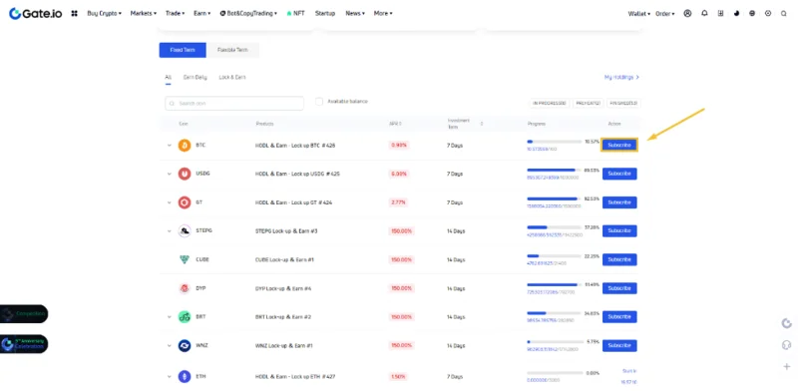Open the Earn dropdown menu
Screen dimensions: 798x391
point(202,14)
